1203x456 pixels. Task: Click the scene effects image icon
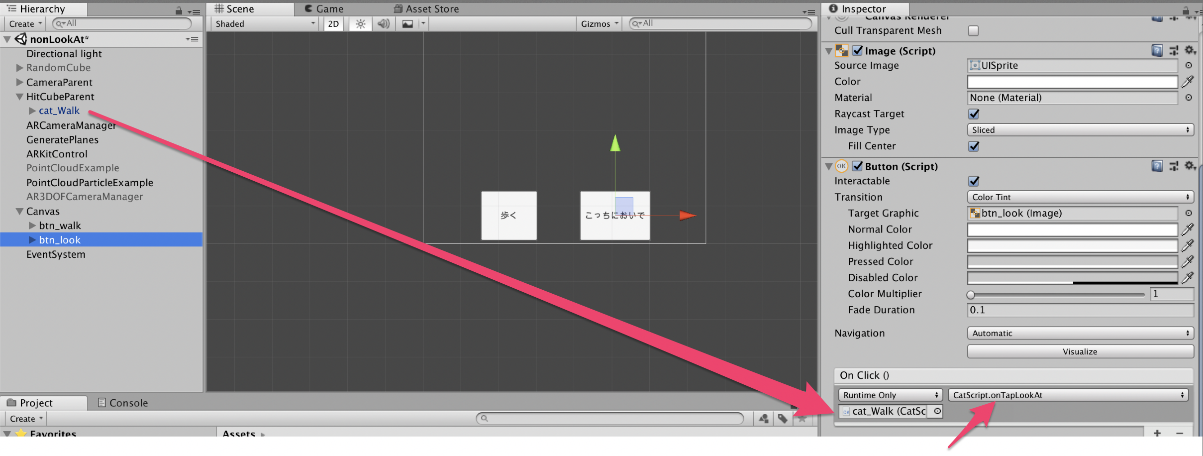(x=407, y=24)
